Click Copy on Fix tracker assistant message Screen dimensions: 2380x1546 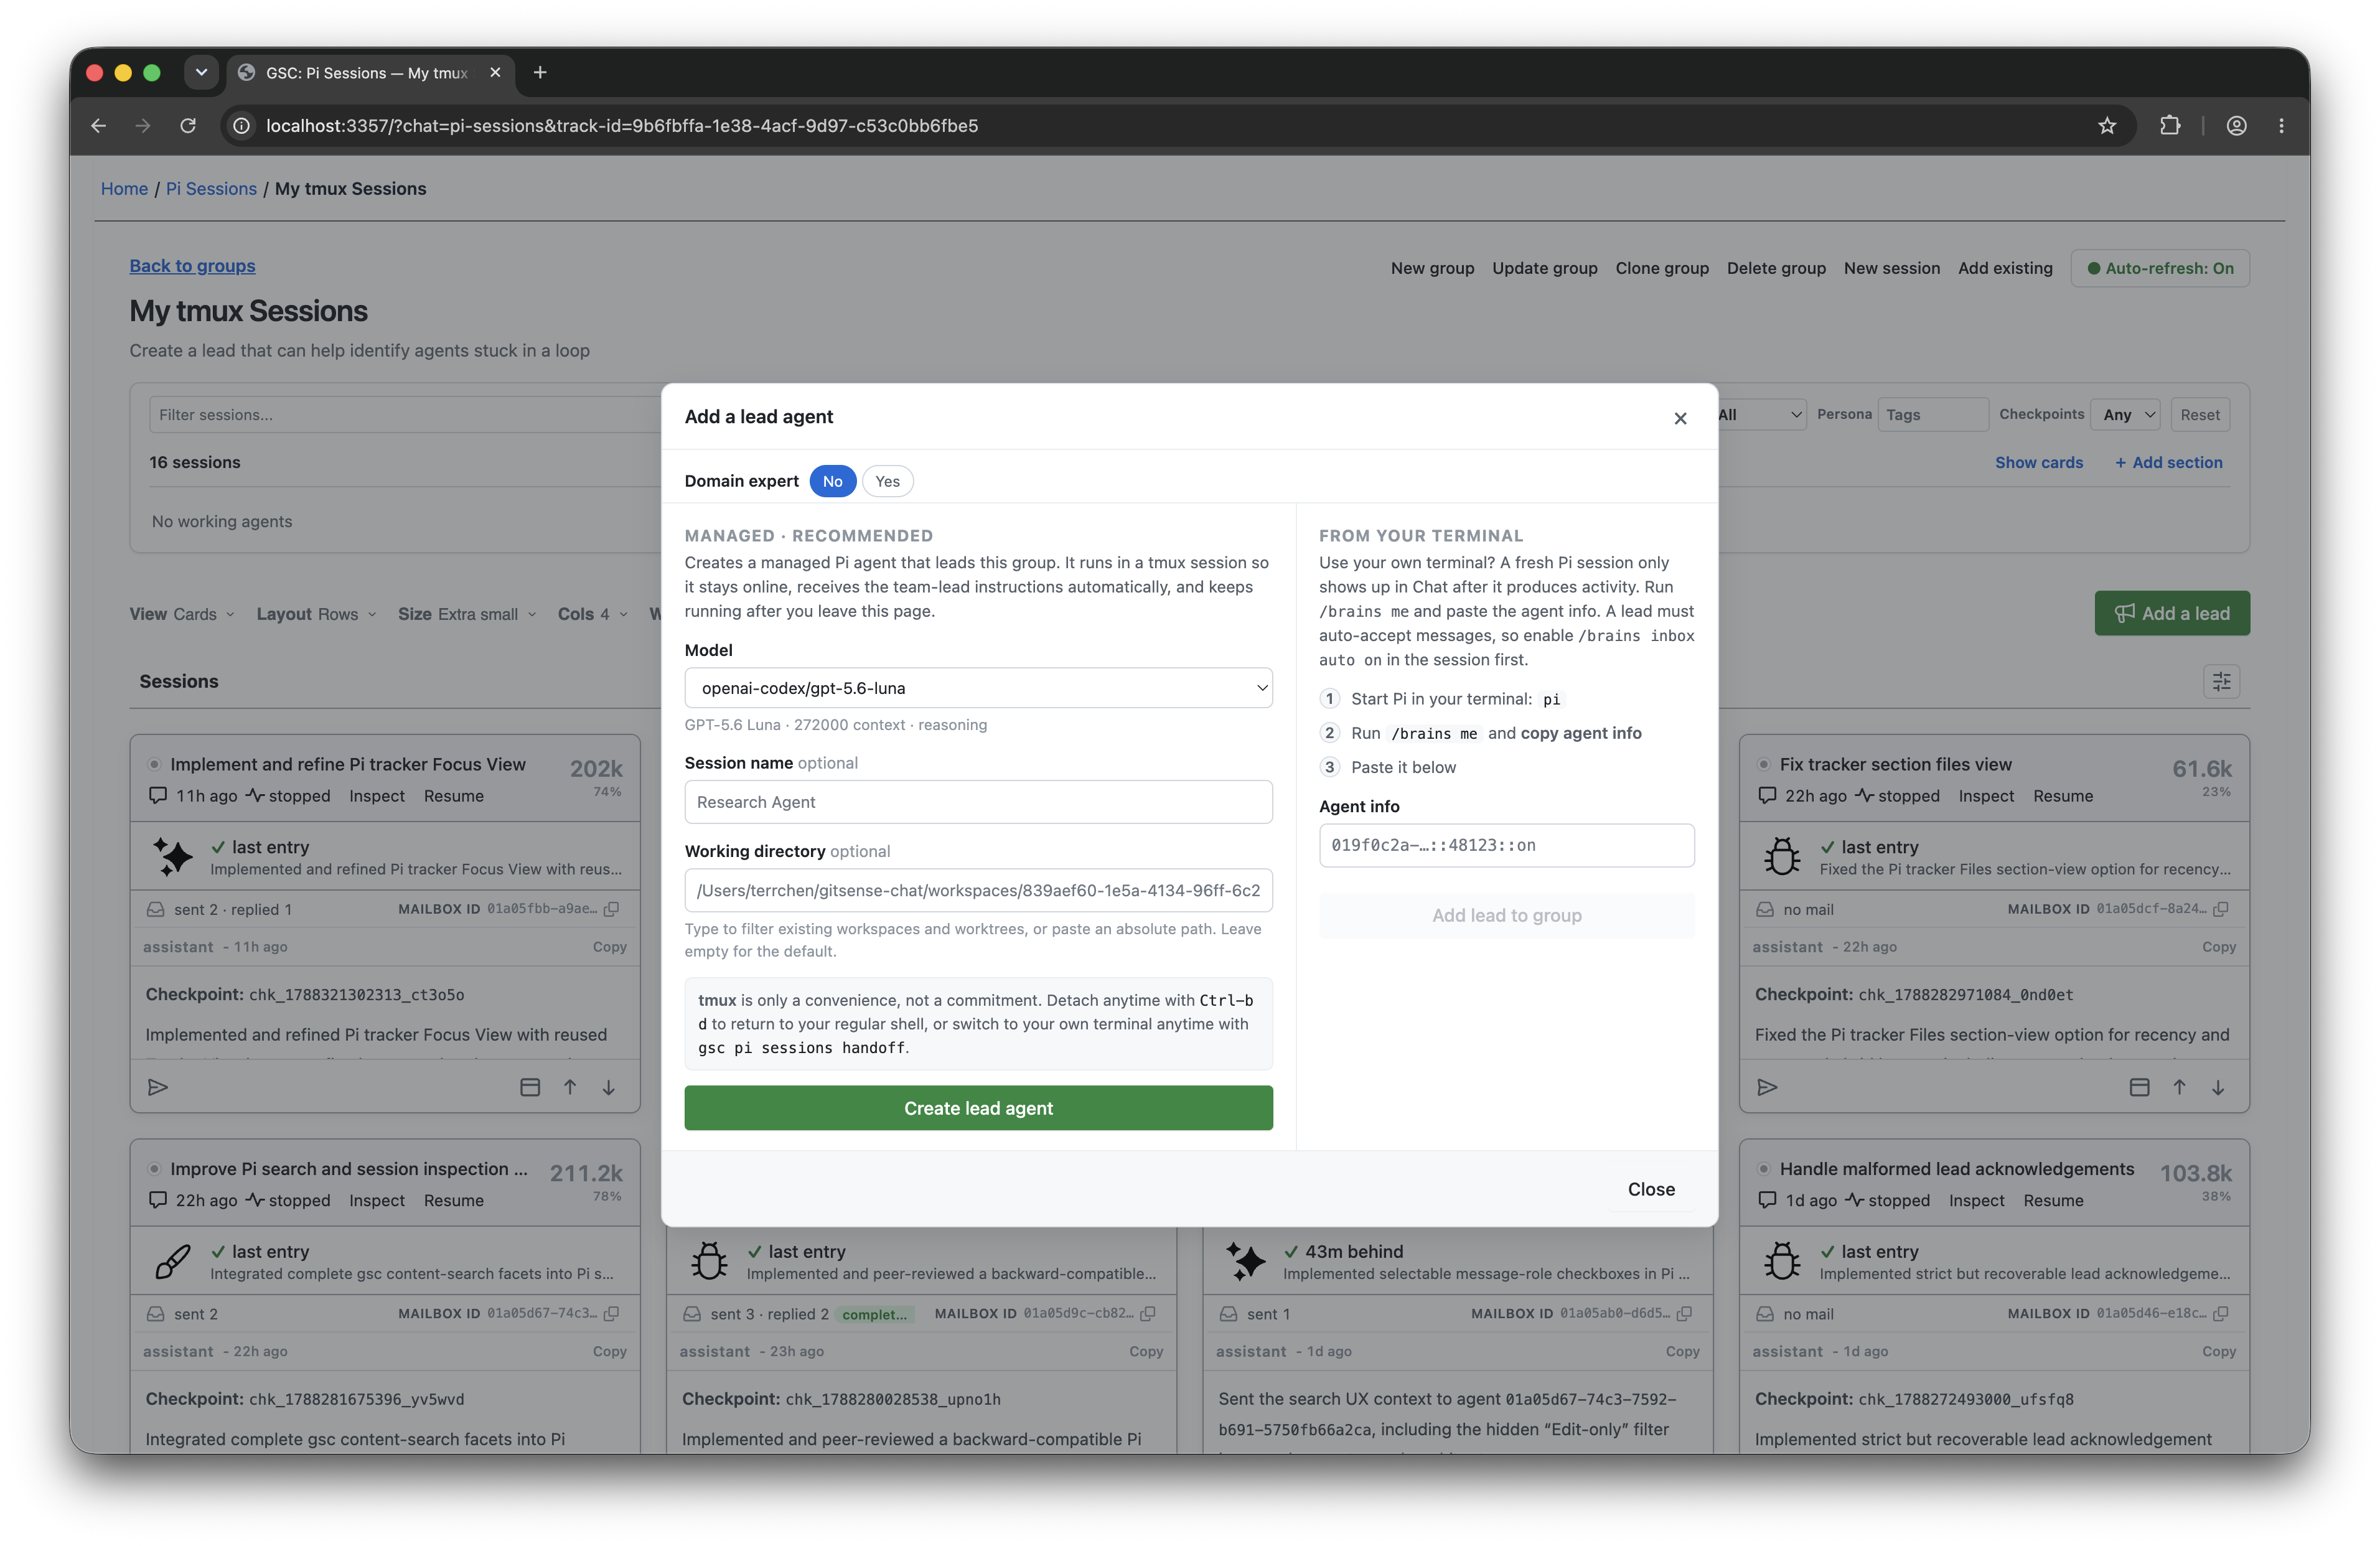(2218, 947)
